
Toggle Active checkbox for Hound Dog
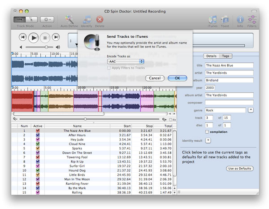[x=38, y=170]
